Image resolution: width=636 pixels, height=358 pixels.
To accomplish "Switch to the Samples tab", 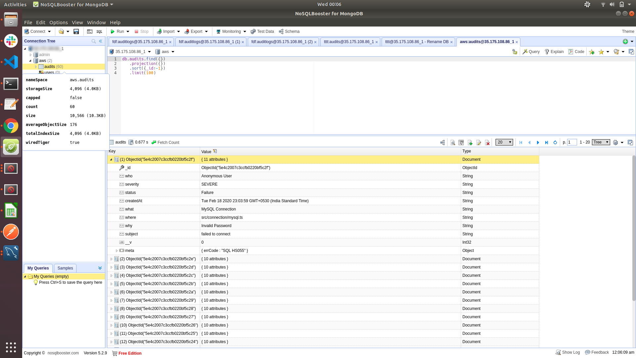I will coord(65,268).
